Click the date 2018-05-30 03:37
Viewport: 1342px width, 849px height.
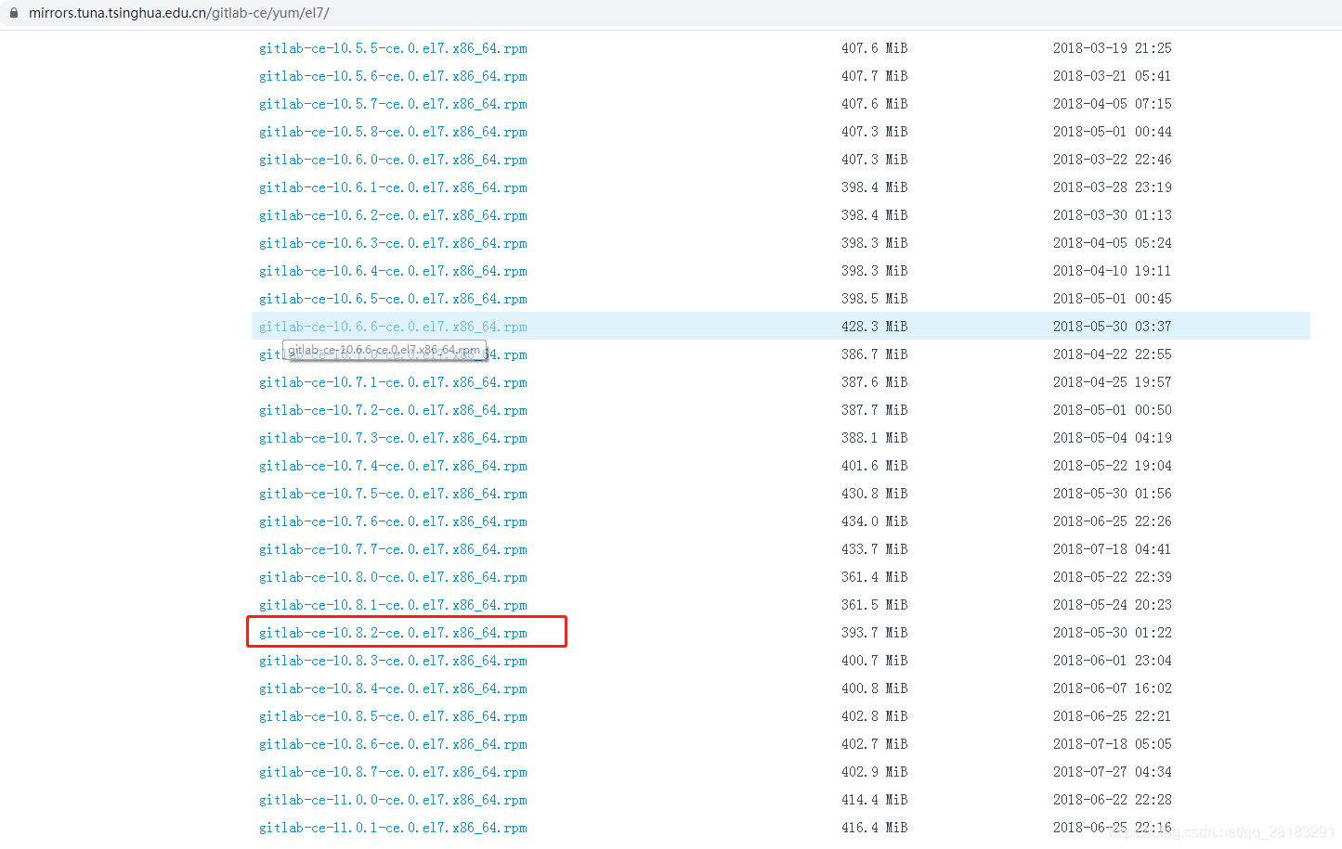pos(1113,327)
